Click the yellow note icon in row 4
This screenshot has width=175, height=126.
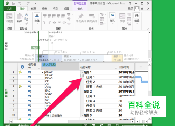coord(20,86)
